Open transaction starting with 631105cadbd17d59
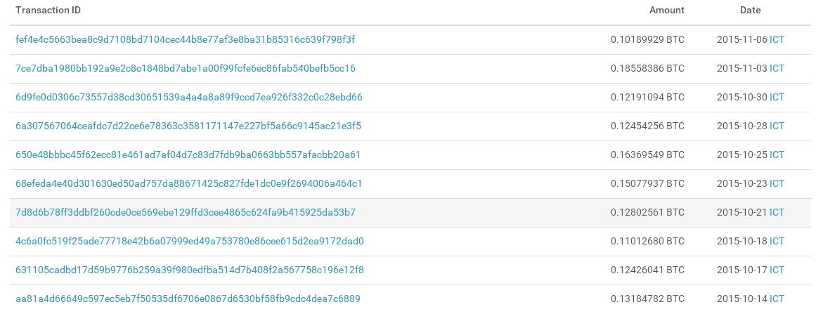 189,270
